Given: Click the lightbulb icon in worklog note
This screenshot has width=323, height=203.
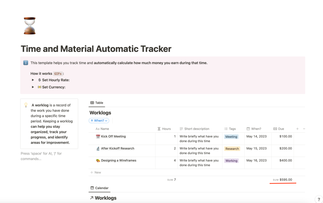Looking at the screenshot, I should click(x=26, y=105).
